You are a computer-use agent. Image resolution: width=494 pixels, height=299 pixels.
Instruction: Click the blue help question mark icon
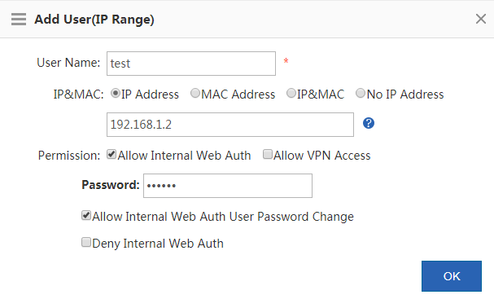click(369, 123)
